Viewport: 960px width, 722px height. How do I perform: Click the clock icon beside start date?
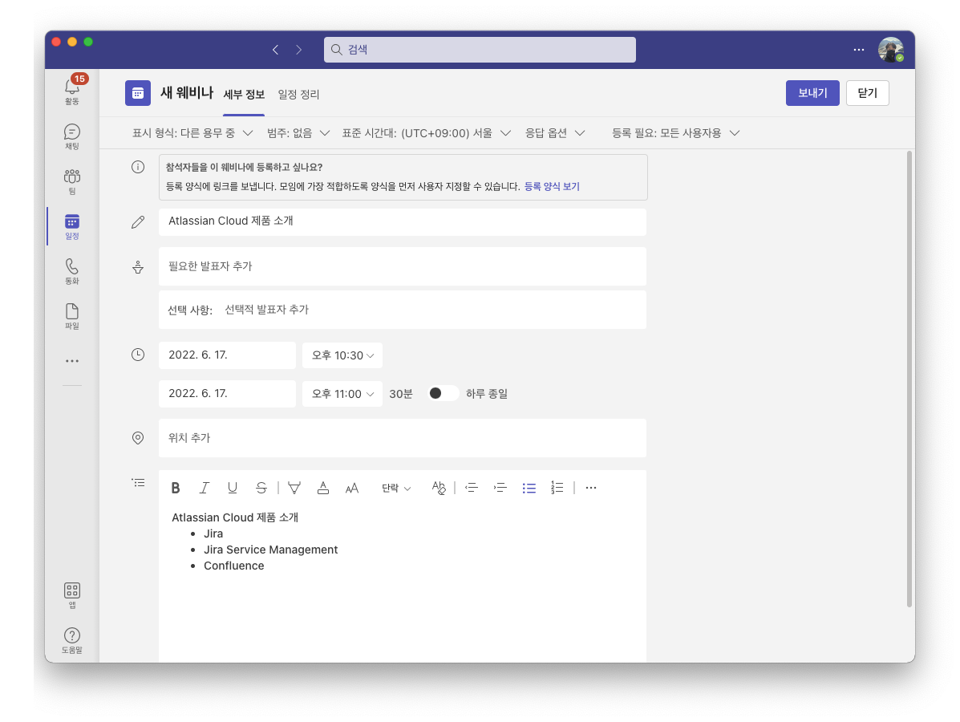[138, 355]
